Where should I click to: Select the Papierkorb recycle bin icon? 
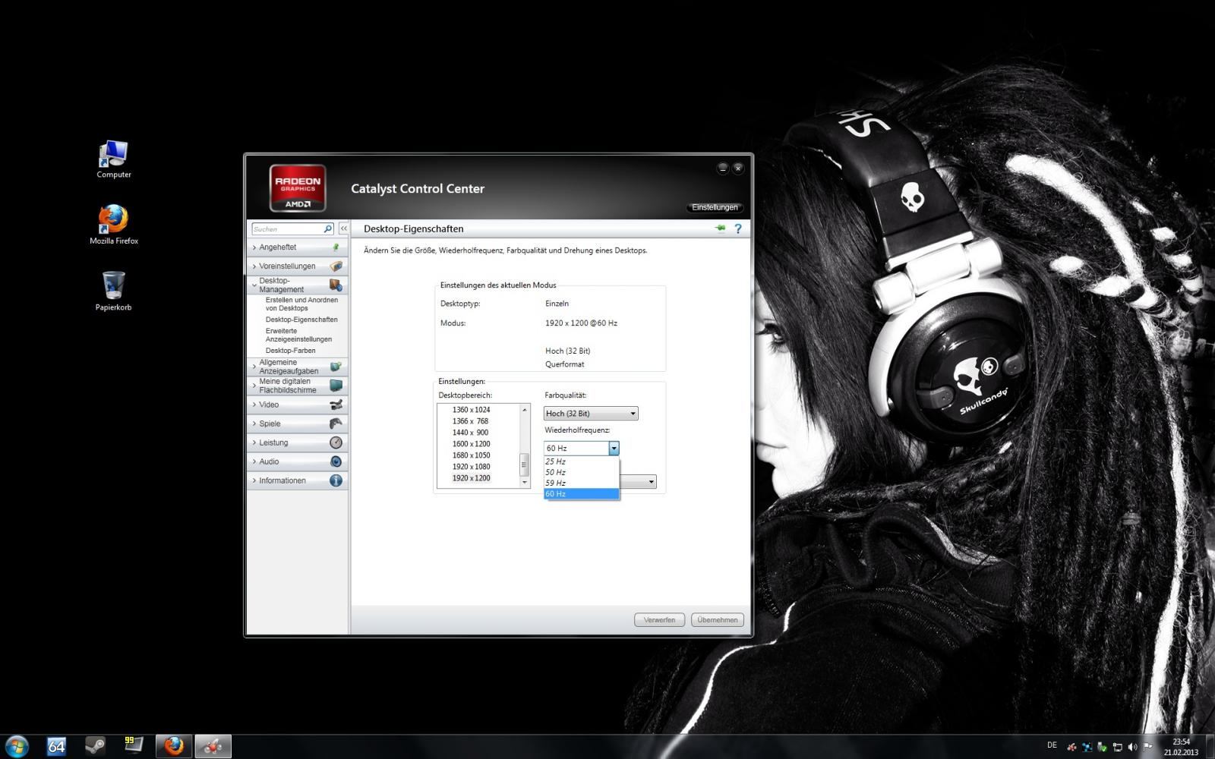pyautogui.click(x=113, y=291)
